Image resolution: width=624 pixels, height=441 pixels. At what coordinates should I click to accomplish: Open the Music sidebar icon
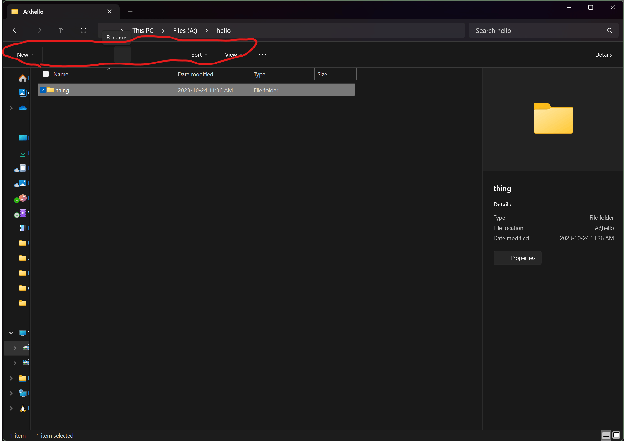point(23,198)
